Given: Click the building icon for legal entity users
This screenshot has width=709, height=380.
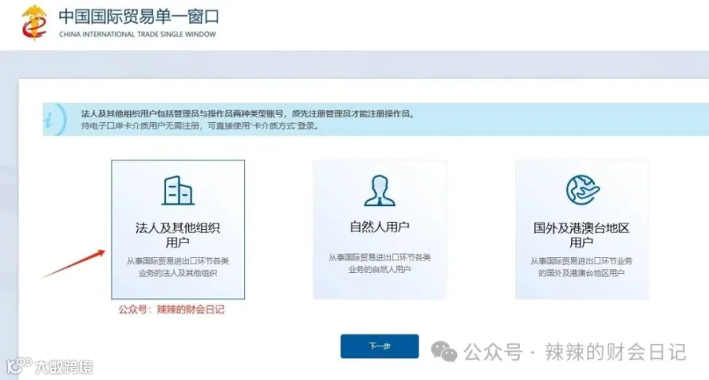Looking at the screenshot, I should click(178, 190).
